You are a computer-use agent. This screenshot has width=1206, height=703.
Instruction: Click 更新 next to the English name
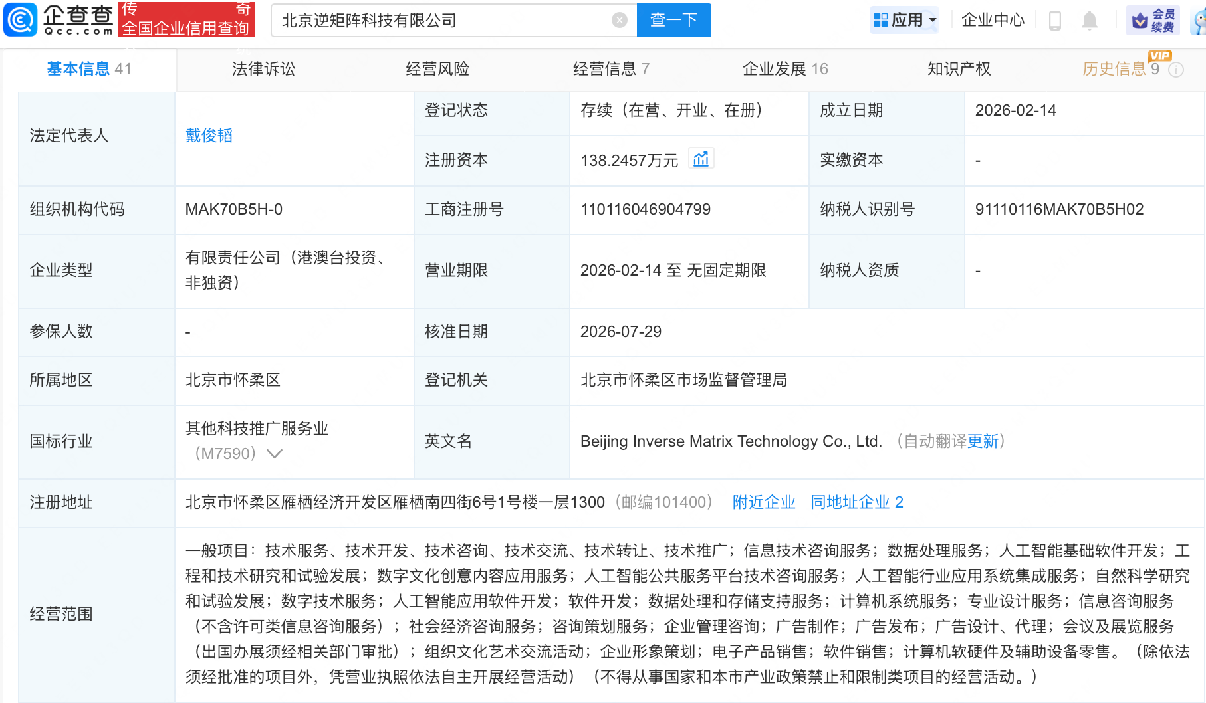pyautogui.click(x=983, y=441)
